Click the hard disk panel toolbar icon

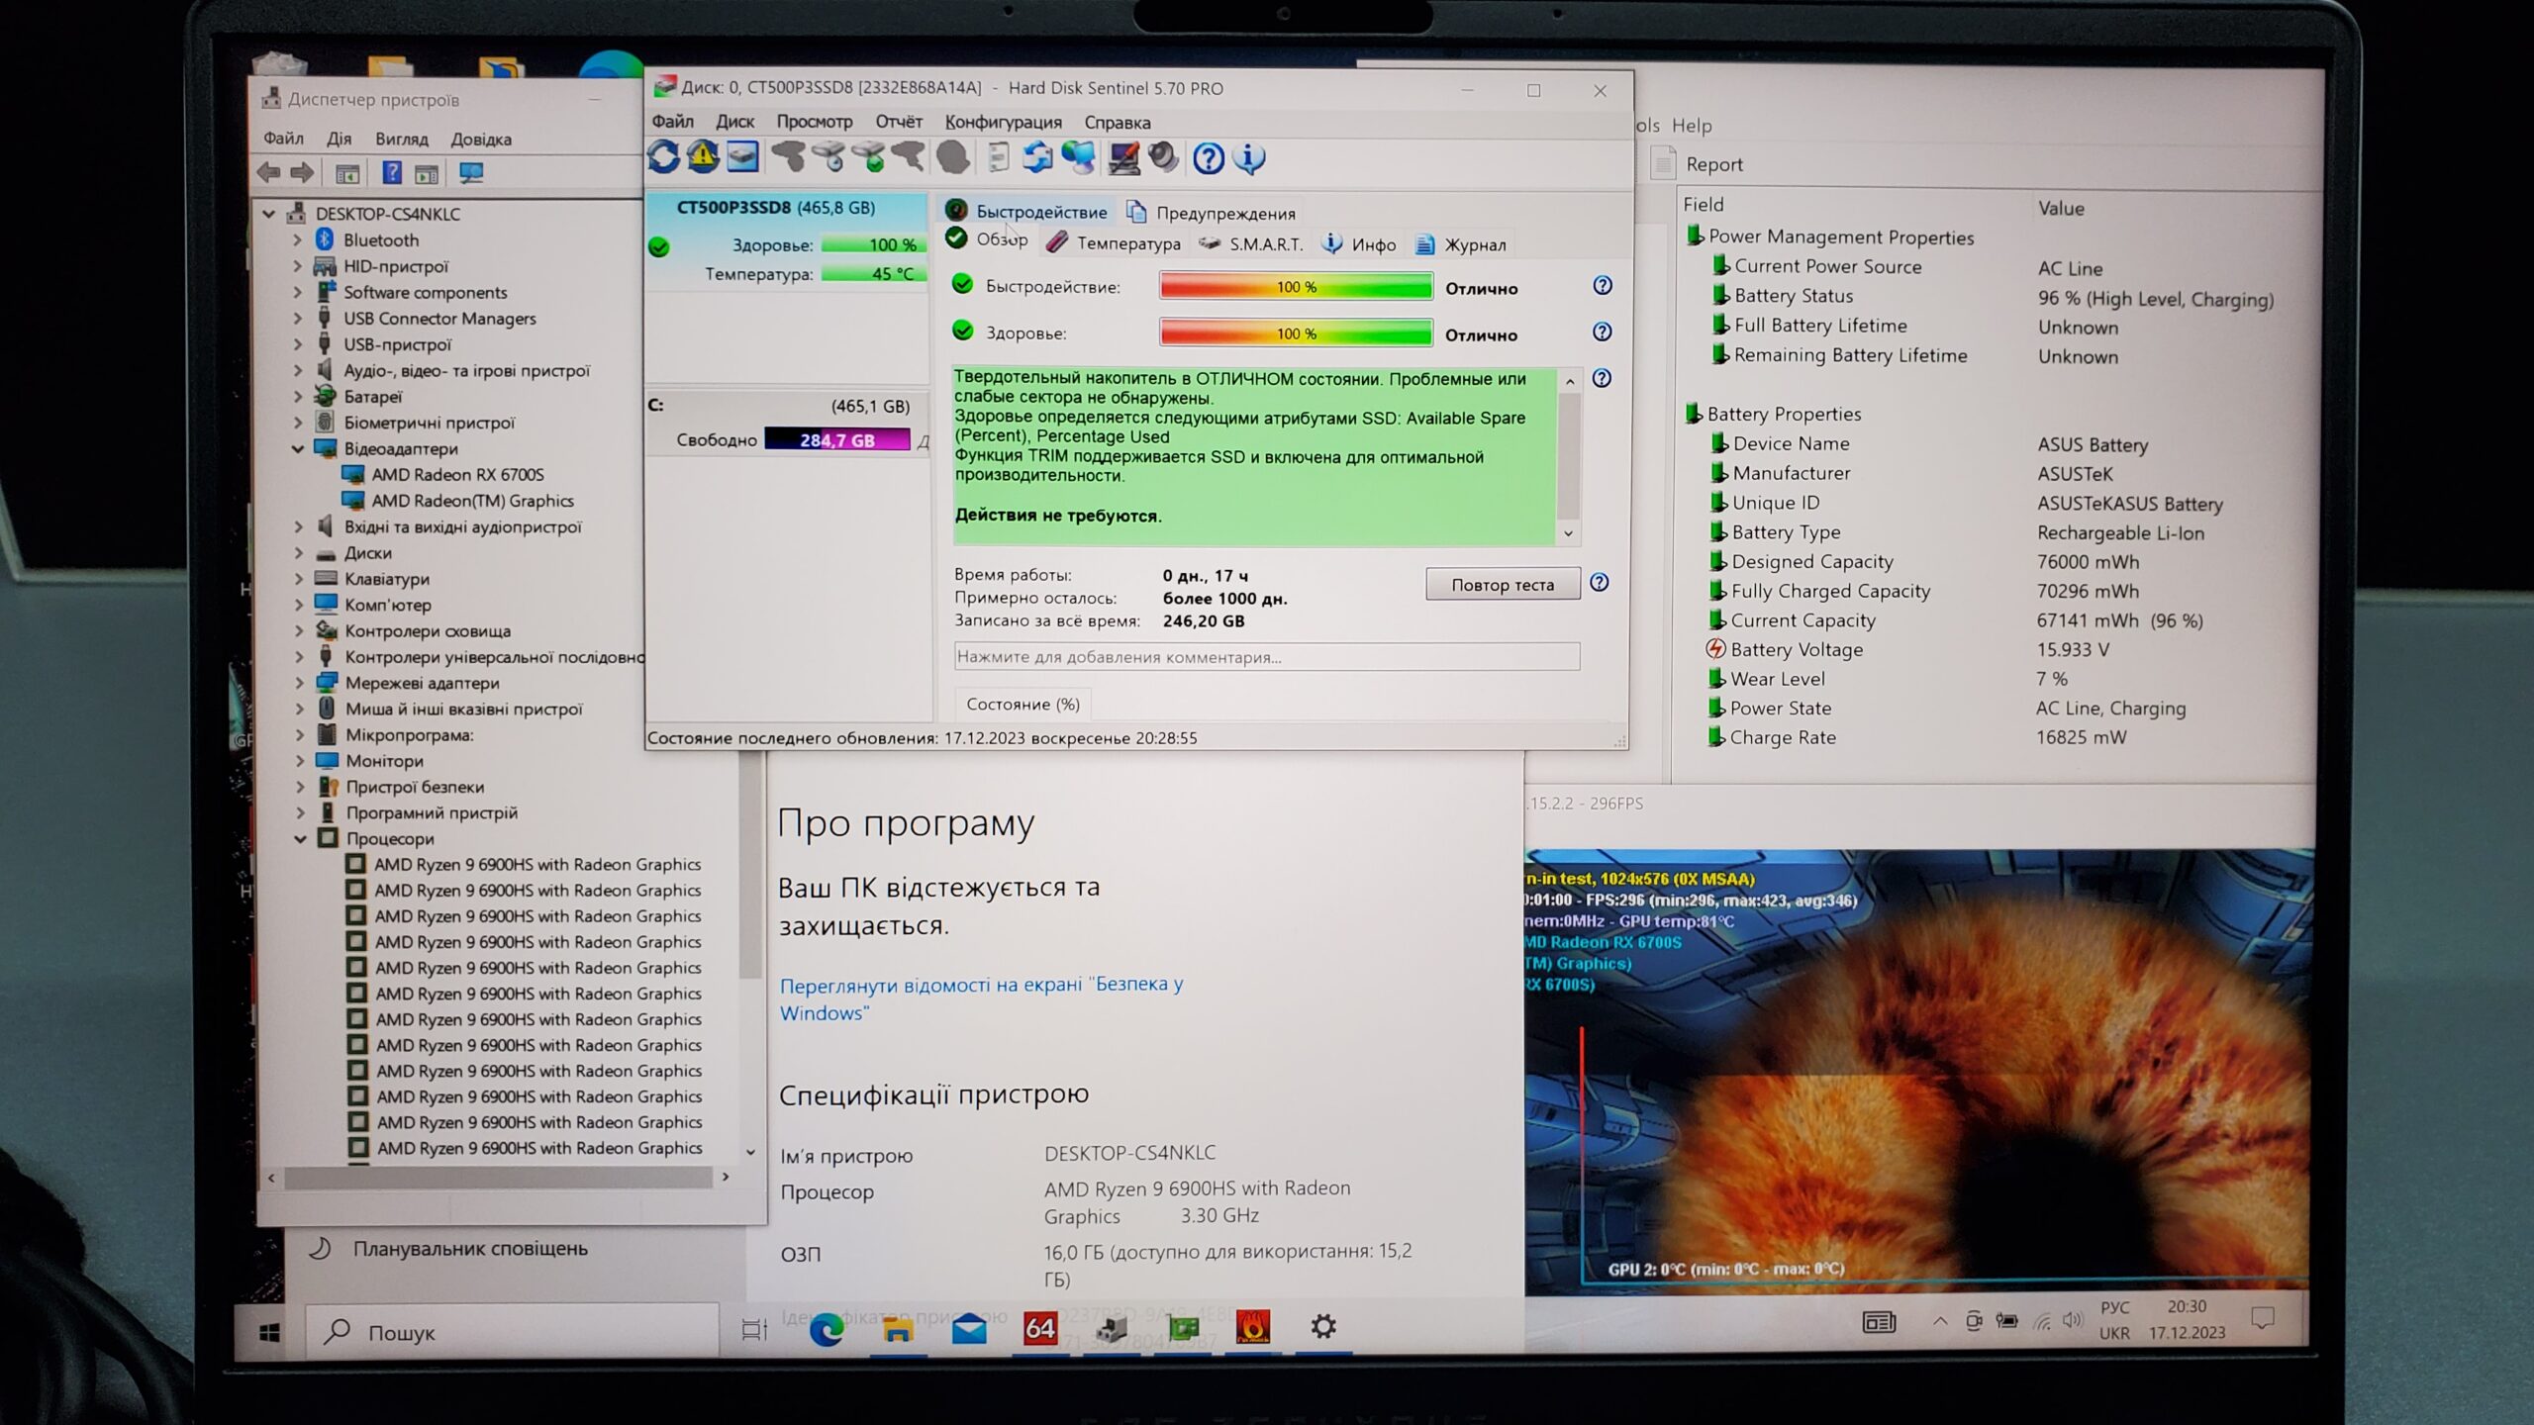[x=742, y=157]
